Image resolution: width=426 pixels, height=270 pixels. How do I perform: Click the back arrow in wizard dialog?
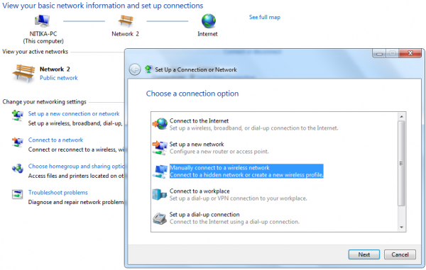135,69
